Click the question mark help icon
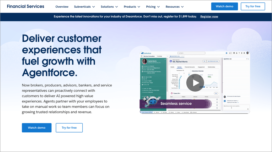 click(x=239, y=53)
